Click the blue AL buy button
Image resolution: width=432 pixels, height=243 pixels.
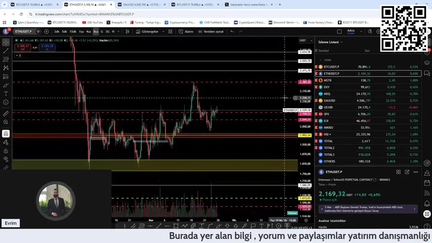click(x=47, y=48)
